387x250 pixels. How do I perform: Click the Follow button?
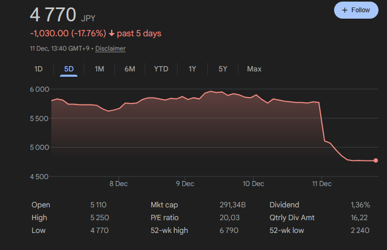(356, 10)
